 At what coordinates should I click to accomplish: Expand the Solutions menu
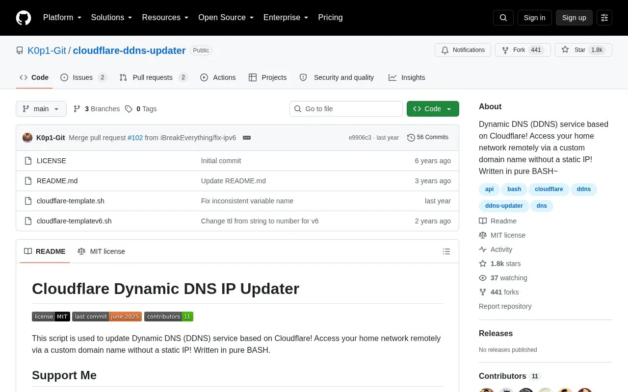(112, 18)
